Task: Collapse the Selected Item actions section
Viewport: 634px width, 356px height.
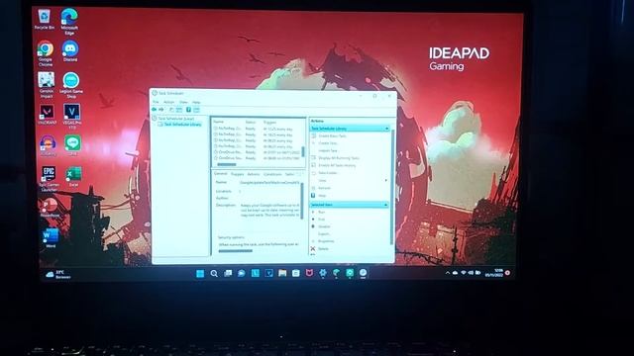Action: (x=385, y=205)
